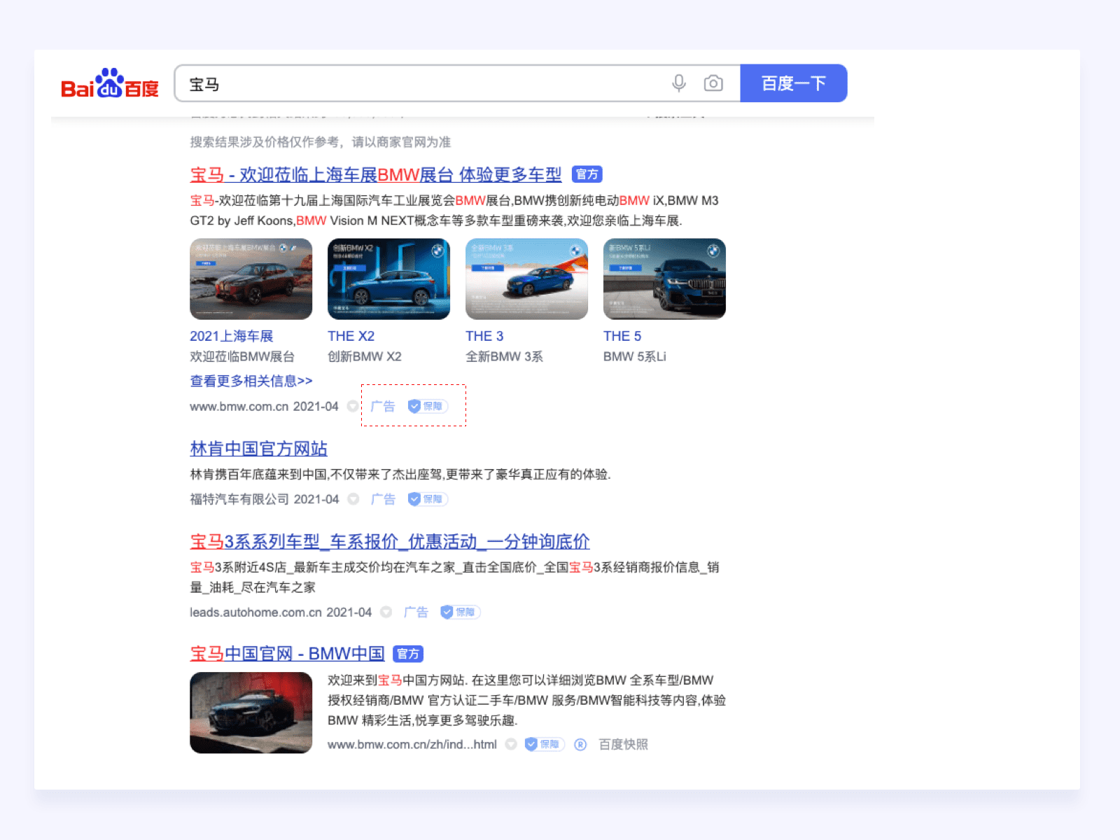Click 保障 shield badge on 宝马中国官网 result
Viewport: 1120px width, 840px height.
point(545,744)
